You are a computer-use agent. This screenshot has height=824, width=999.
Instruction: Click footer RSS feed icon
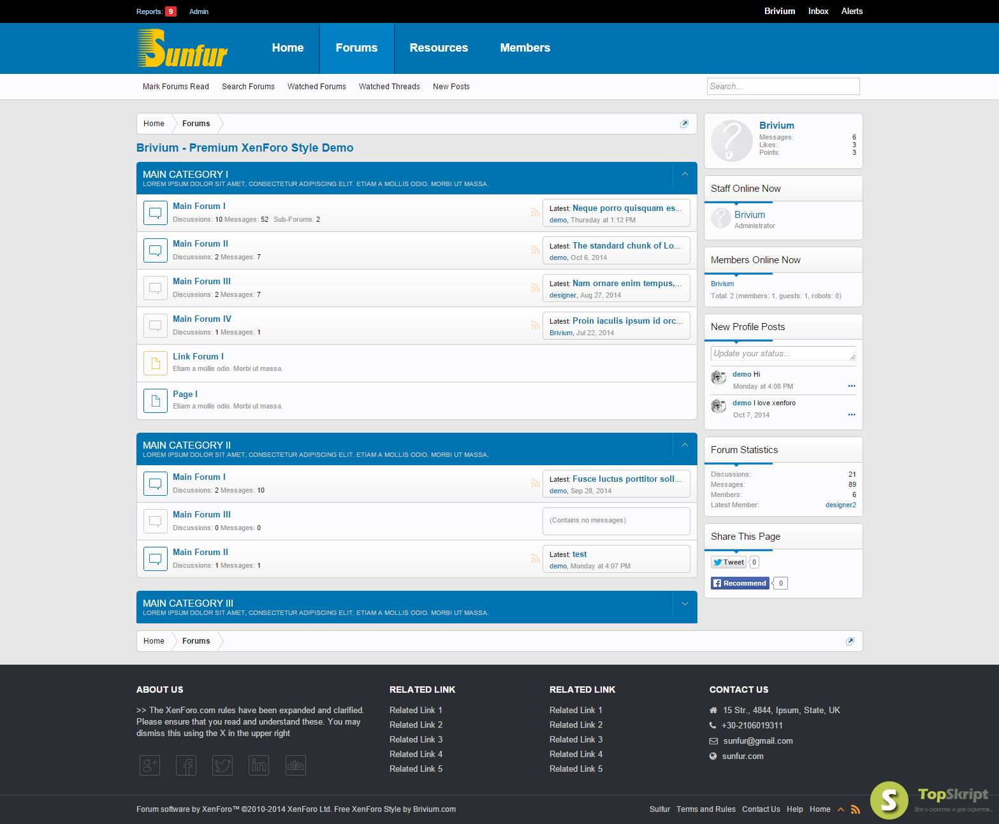coord(856,809)
